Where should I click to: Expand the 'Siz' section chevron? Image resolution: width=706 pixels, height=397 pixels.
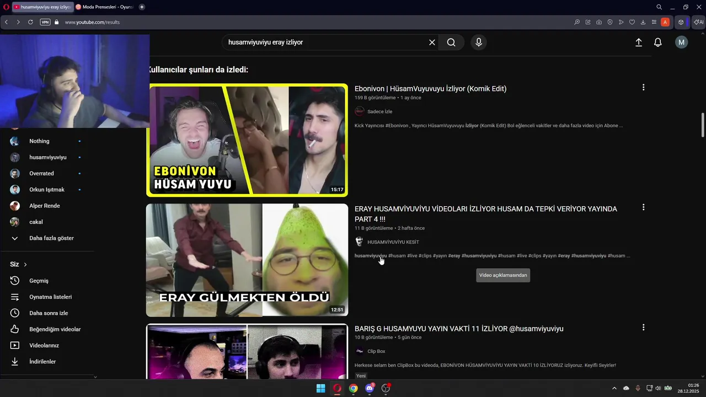[25, 265]
